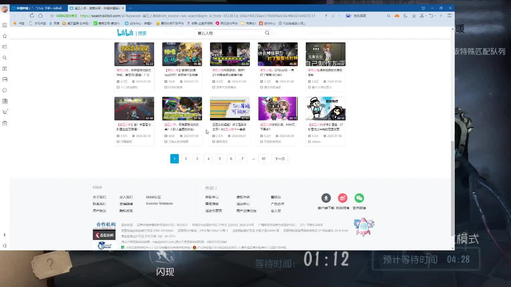Click the browser toolbar search magnifier icon

(388, 16)
